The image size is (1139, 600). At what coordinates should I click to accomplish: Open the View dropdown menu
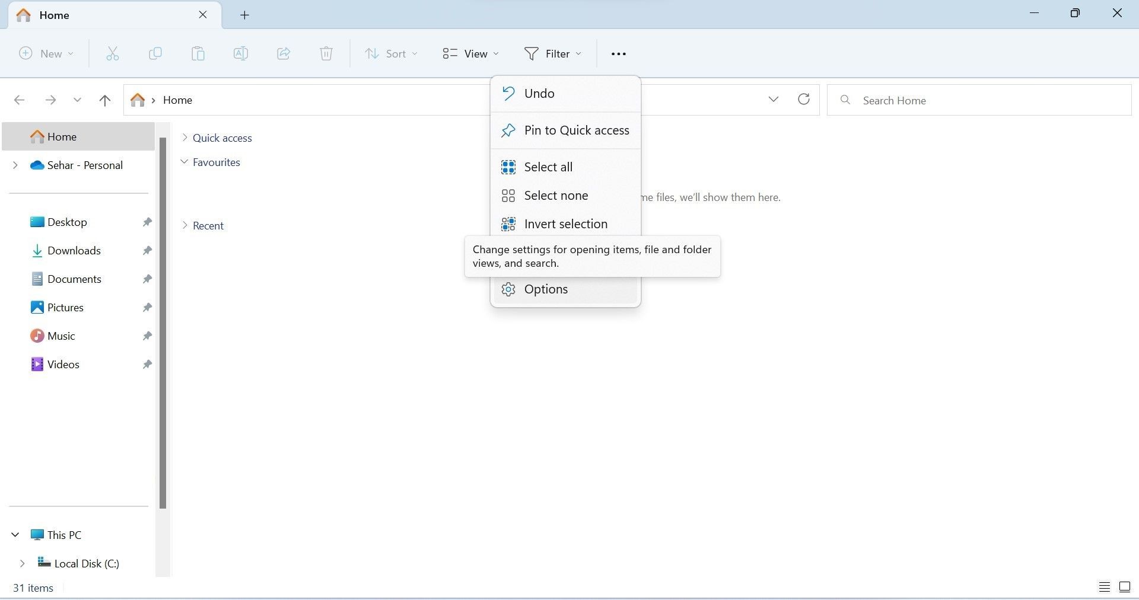tap(470, 53)
